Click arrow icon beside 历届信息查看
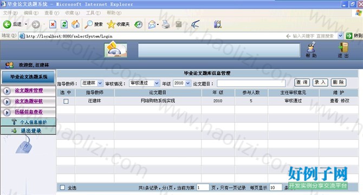The height and width of the screenshot is (195, 363). (7, 113)
